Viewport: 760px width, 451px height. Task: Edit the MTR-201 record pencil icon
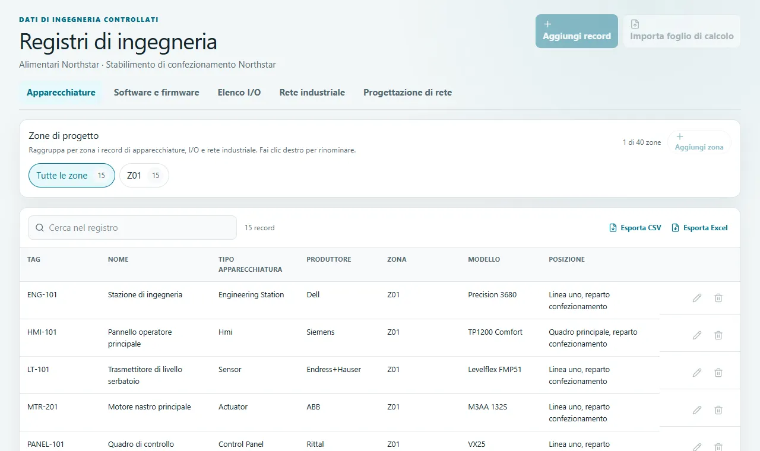[x=697, y=410]
